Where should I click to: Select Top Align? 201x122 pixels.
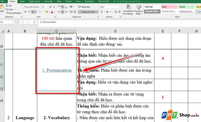(x=59, y=7)
